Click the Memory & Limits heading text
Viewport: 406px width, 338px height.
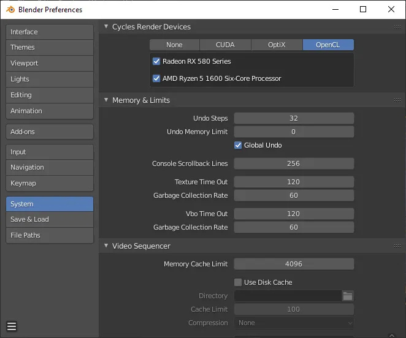pyautogui.click(x=141, y=100)
